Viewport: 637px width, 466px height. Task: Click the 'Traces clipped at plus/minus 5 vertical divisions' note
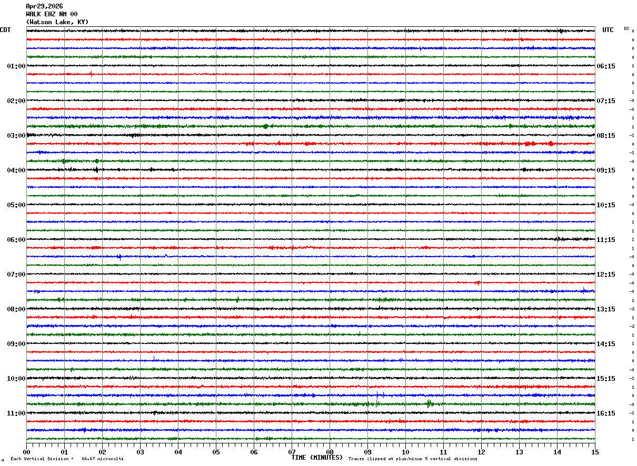(413, 459)
